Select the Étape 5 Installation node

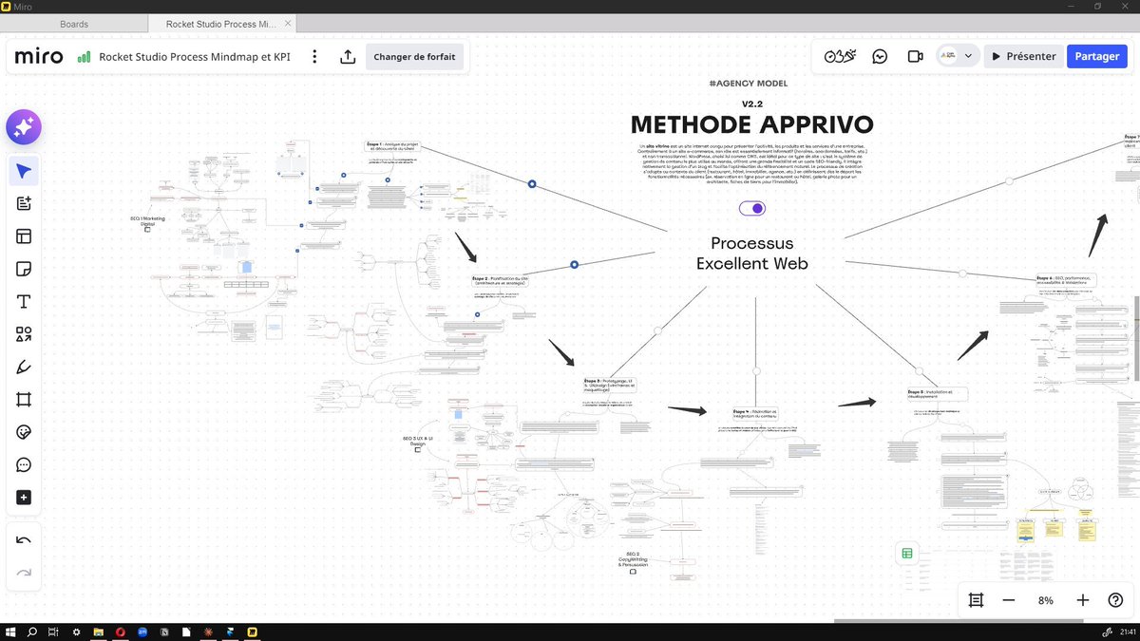[x=937, y=393]
